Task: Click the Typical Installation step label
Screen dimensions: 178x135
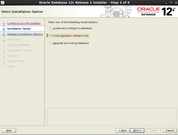Action: coord(19,45)
